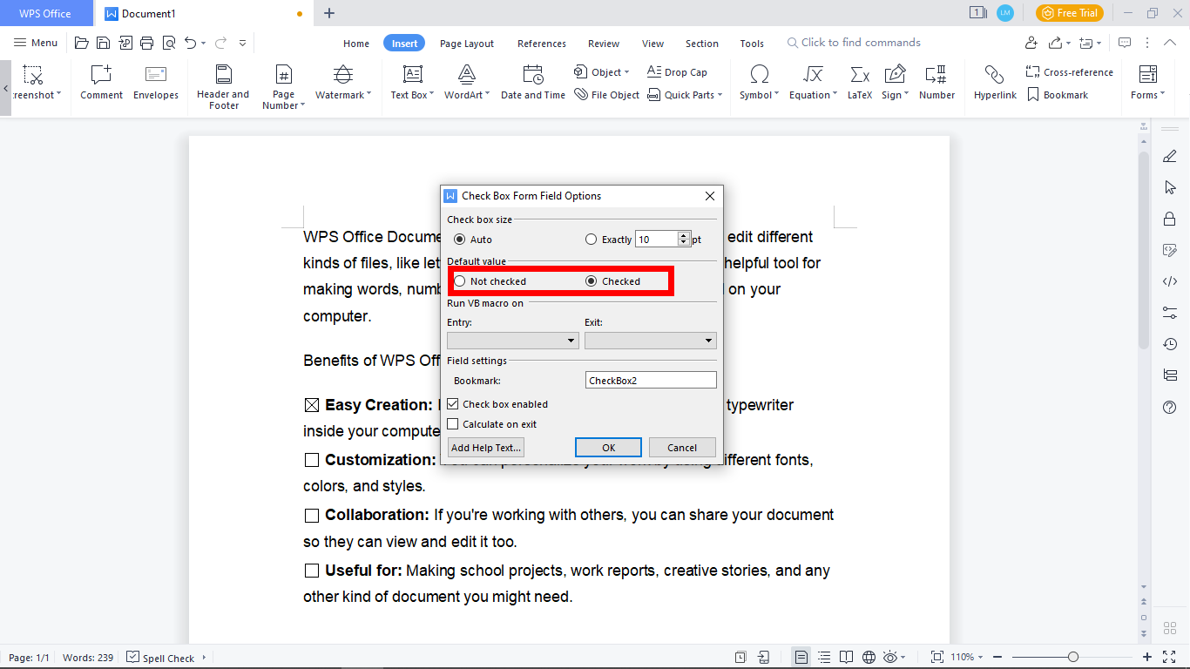Insert a Header and Footer
Viewport: 1190px width, 669px height.
coord(223,84)
